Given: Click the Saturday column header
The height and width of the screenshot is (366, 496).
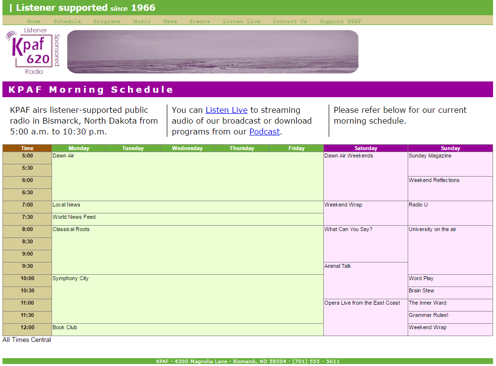Looking at the screenshot, I should point(365,148).
